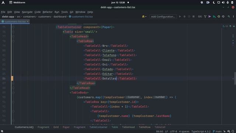Open the Edit menu
This screenshot has width=236, height=133.
(10, 12)
